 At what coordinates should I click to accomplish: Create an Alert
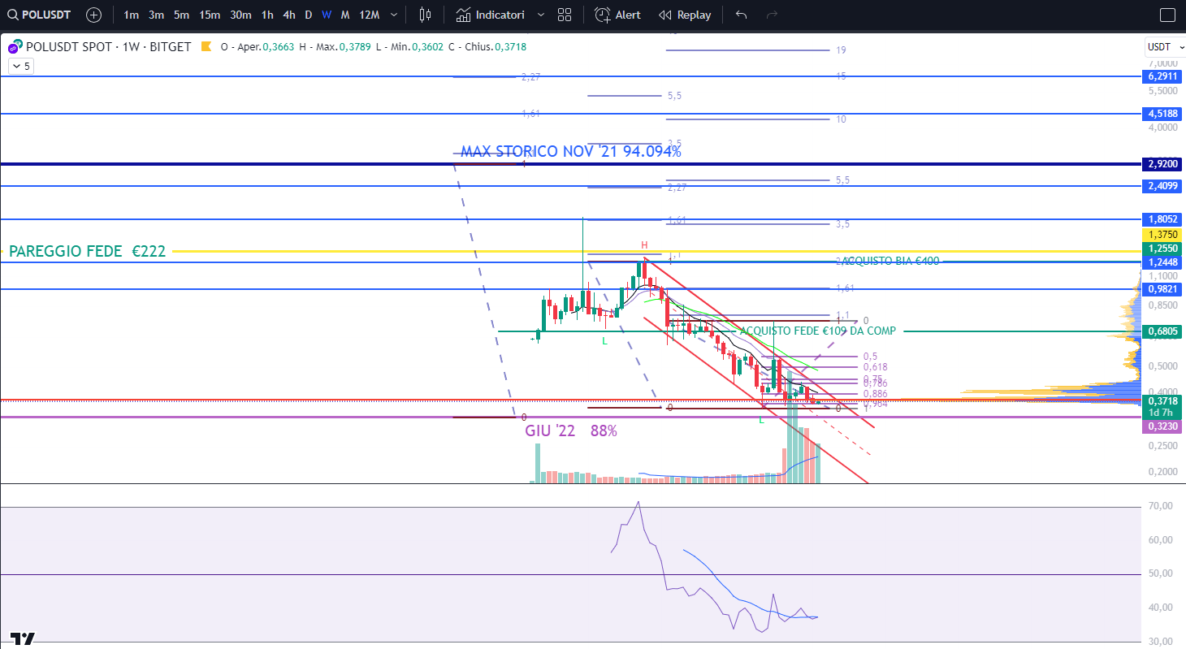coord(617,15)
